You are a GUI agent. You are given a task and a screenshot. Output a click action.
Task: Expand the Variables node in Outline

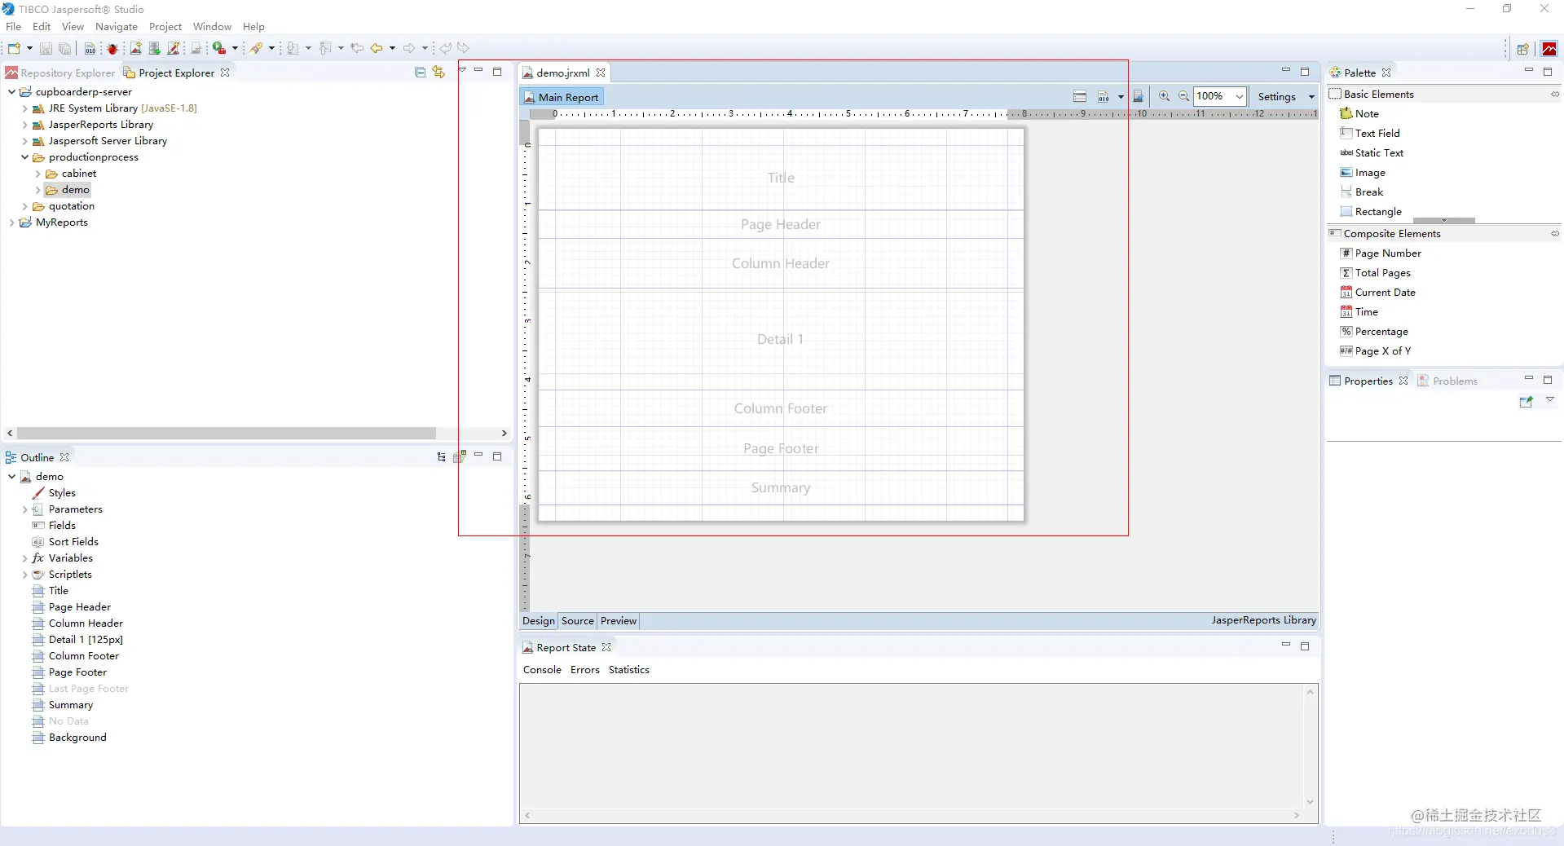click(x=24, y=558)
